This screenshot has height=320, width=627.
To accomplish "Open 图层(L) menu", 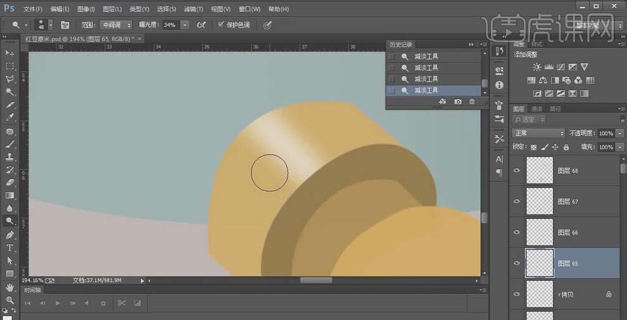I will pyautogui.click(x=112, y=9).
